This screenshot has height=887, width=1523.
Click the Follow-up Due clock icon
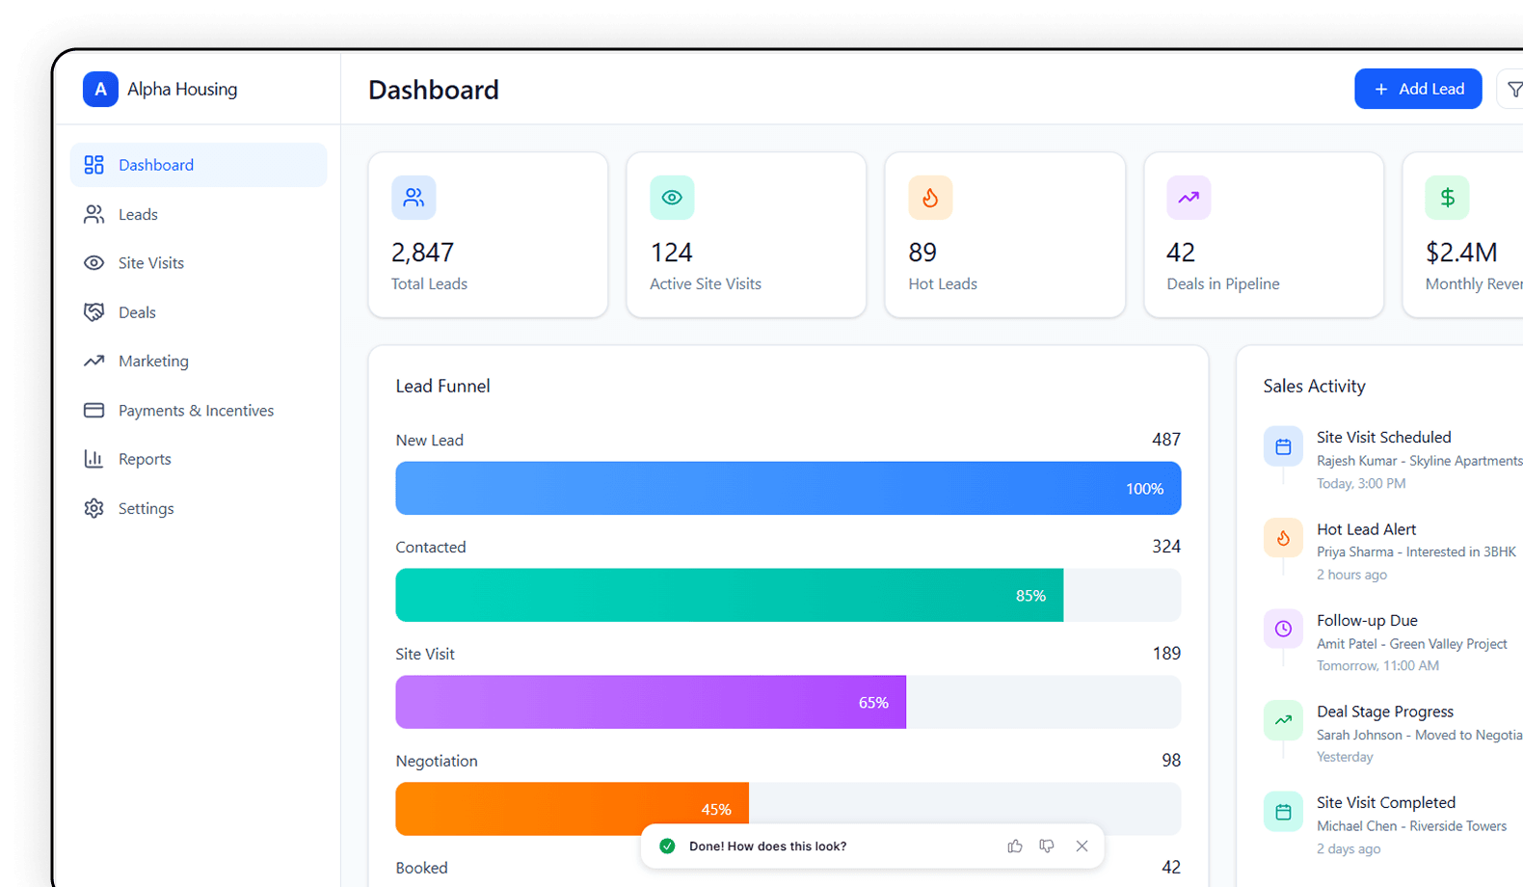1283,629
